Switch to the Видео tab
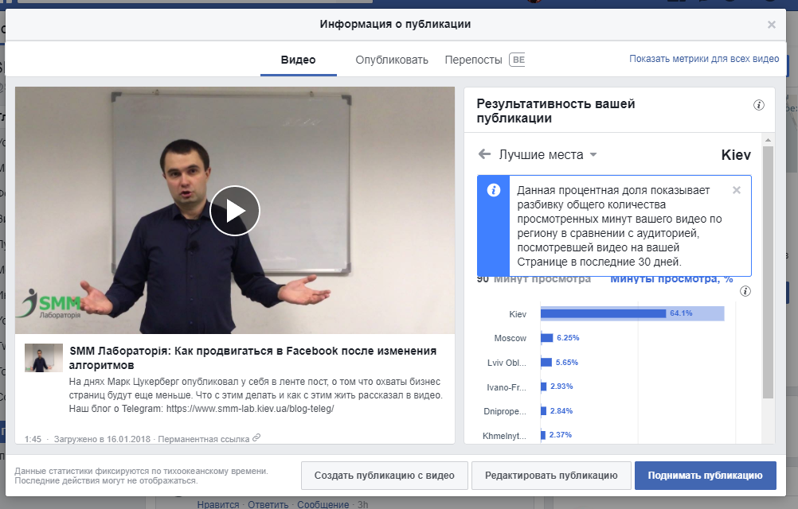The image size is (798, 509). [x=298, y=60]
